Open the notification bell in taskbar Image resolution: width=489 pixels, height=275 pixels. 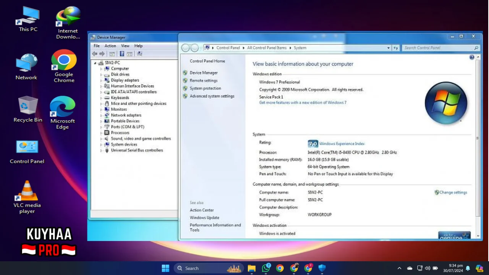tap(468, 268)
